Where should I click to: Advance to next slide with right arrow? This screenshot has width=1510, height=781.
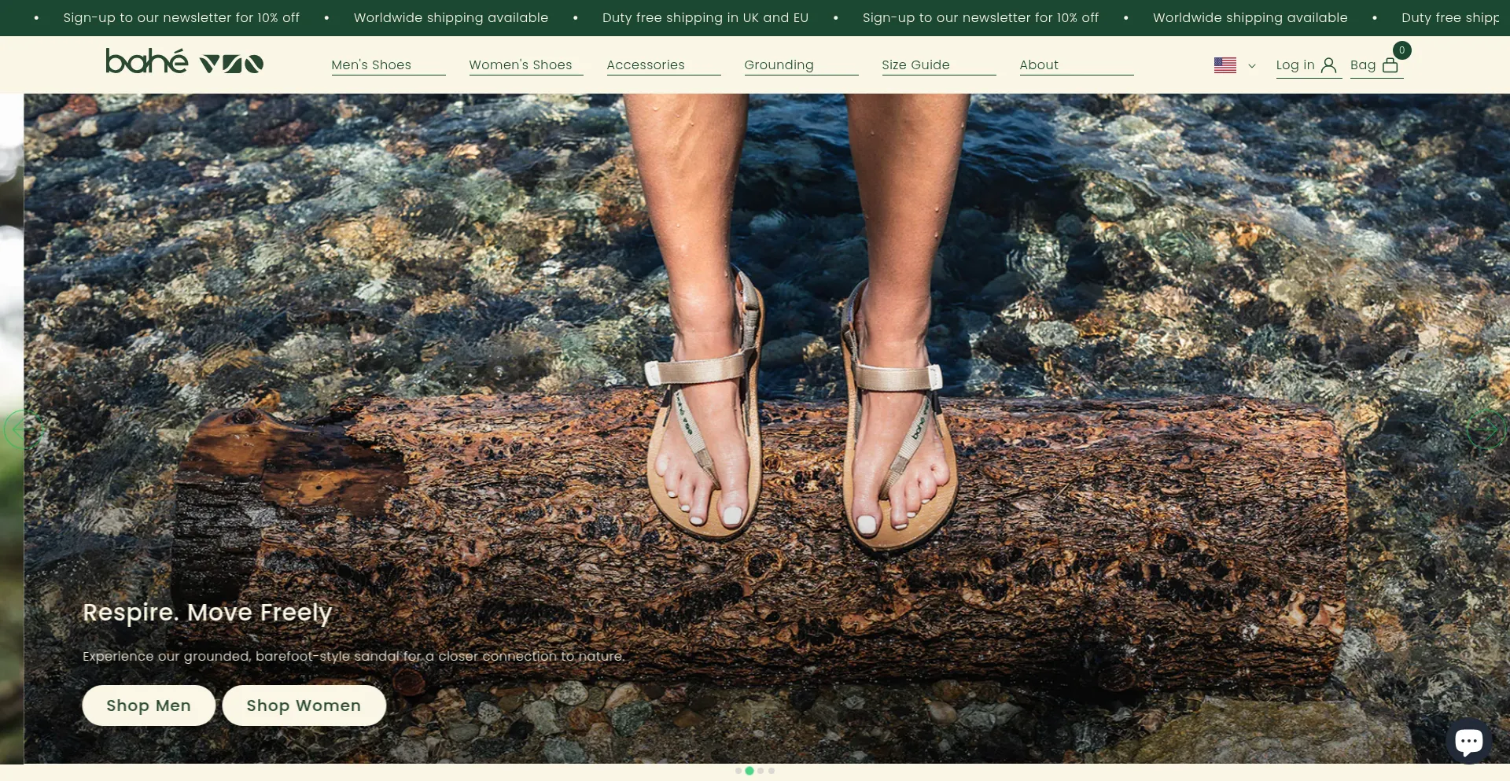tap(1486, 429)
